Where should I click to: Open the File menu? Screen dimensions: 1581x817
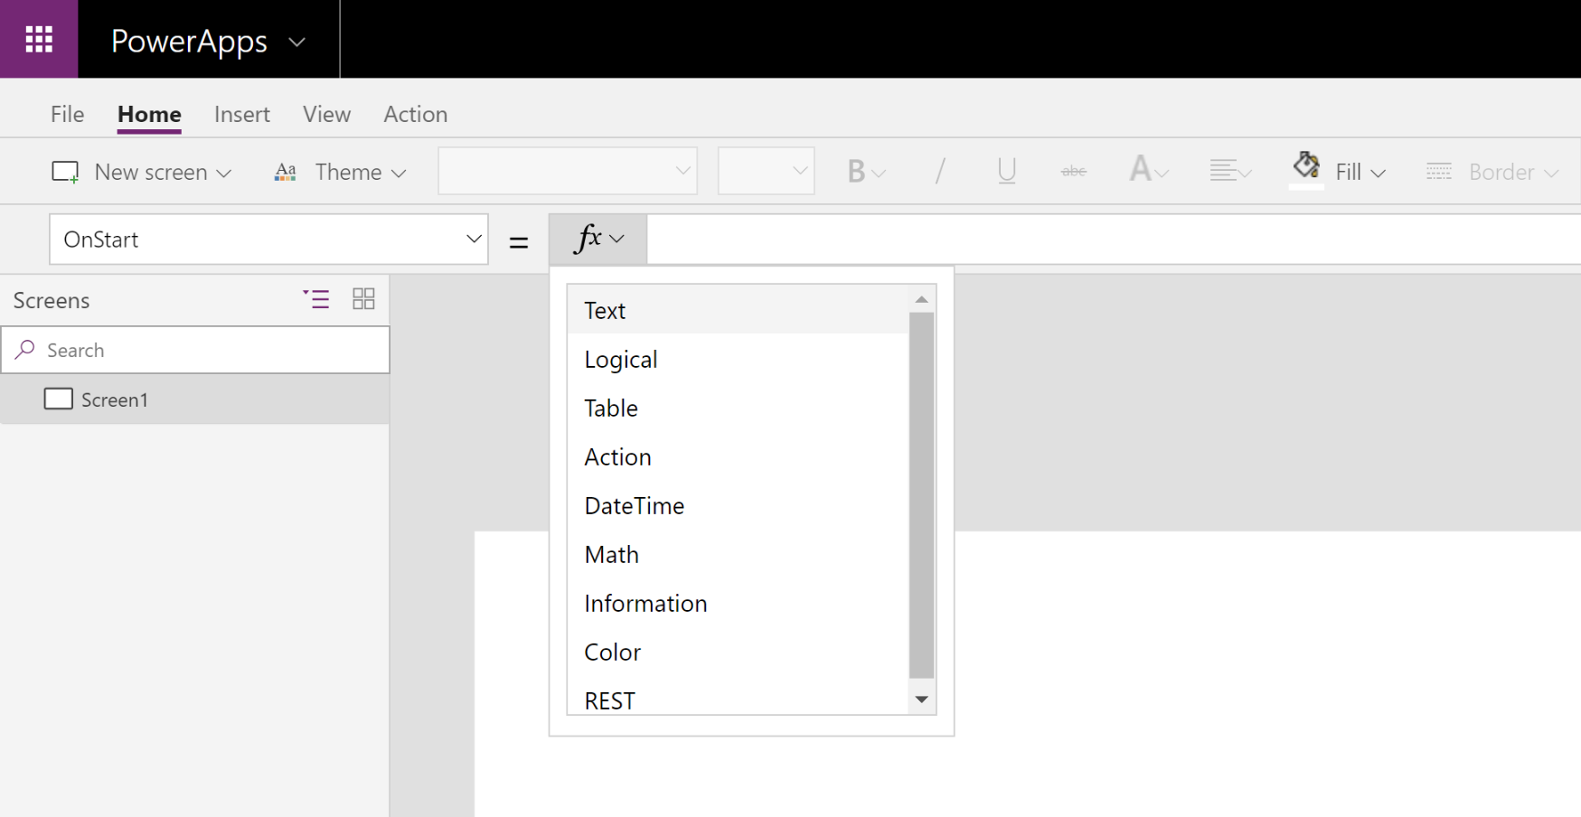click(67, 115)
